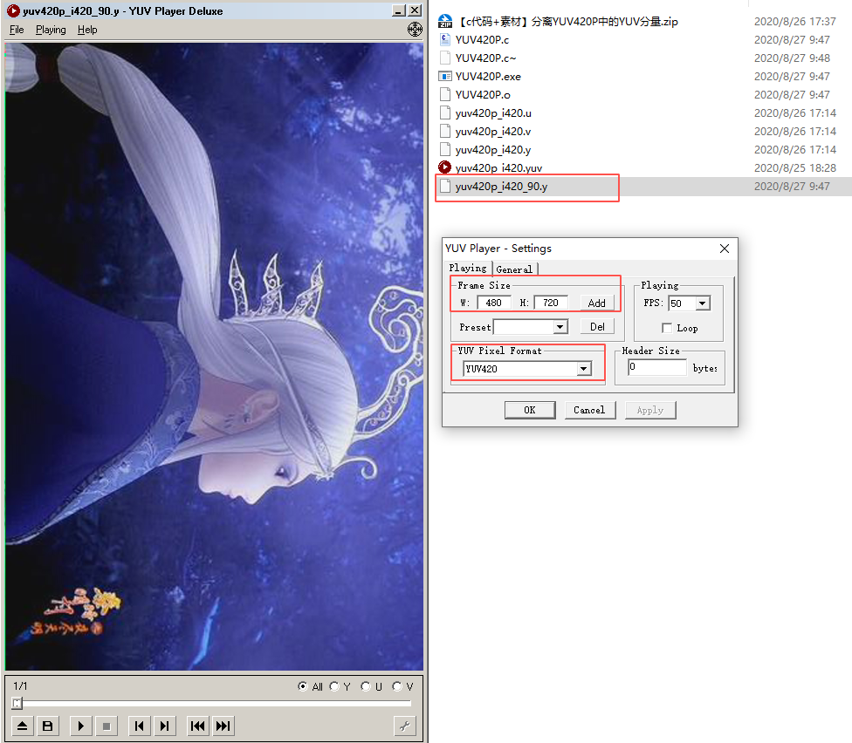Click the icon next to yuv420p_i420.y
Image resolution: width=852 pixels, height=743 pixels.
tap(445, 149)
